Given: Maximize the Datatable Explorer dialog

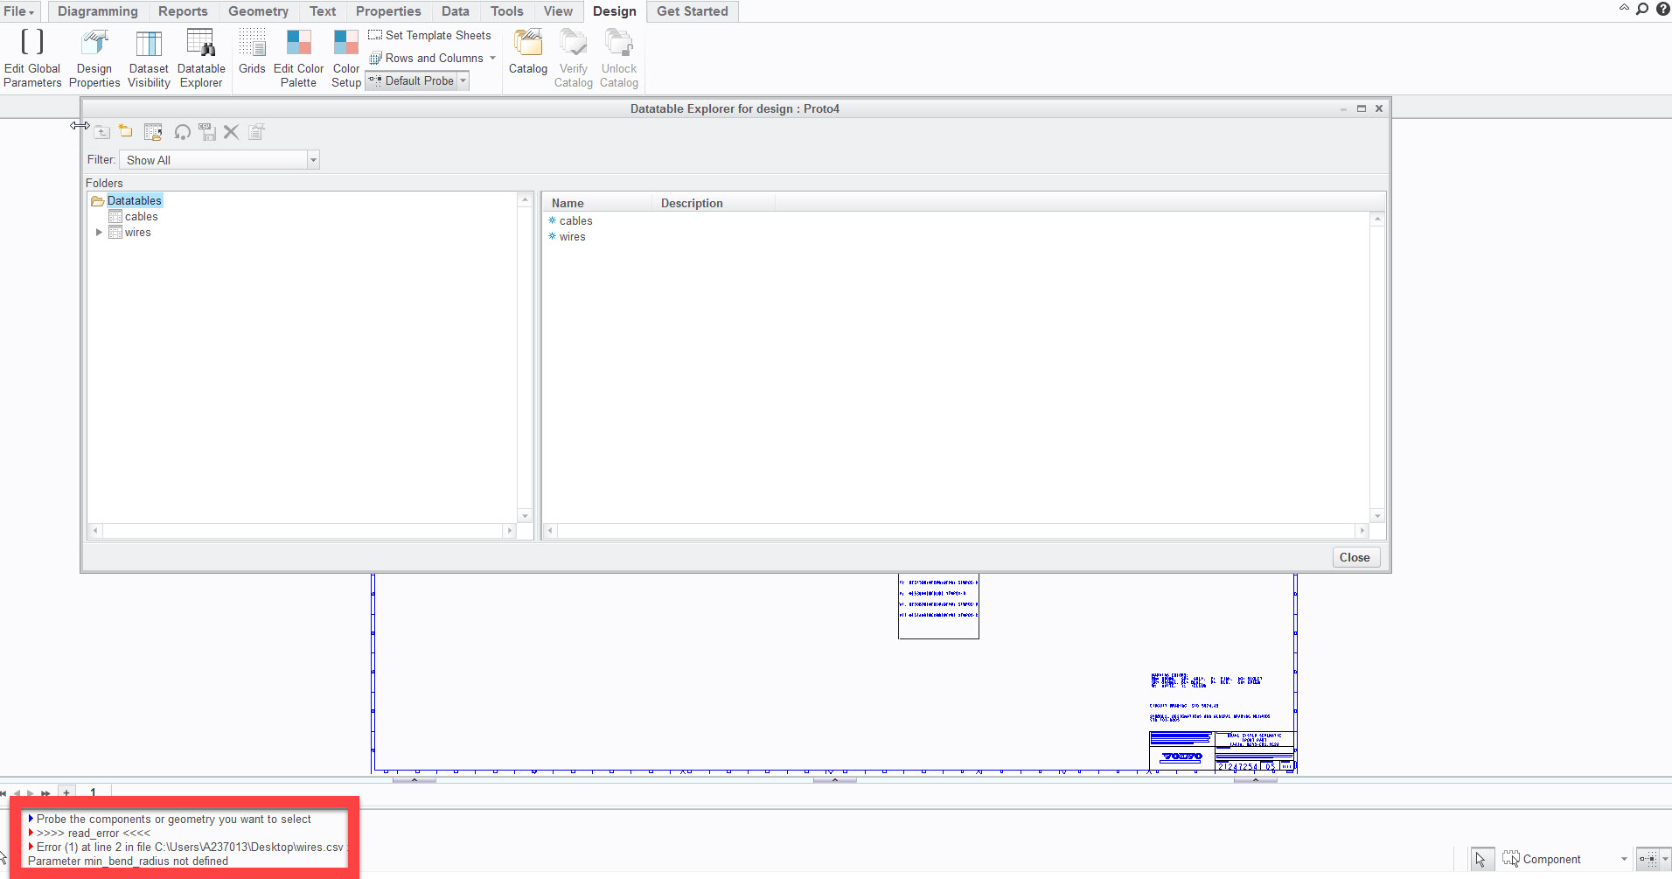Looking at the screenshot, I should pyautogui.click(x=1362, y=108).
